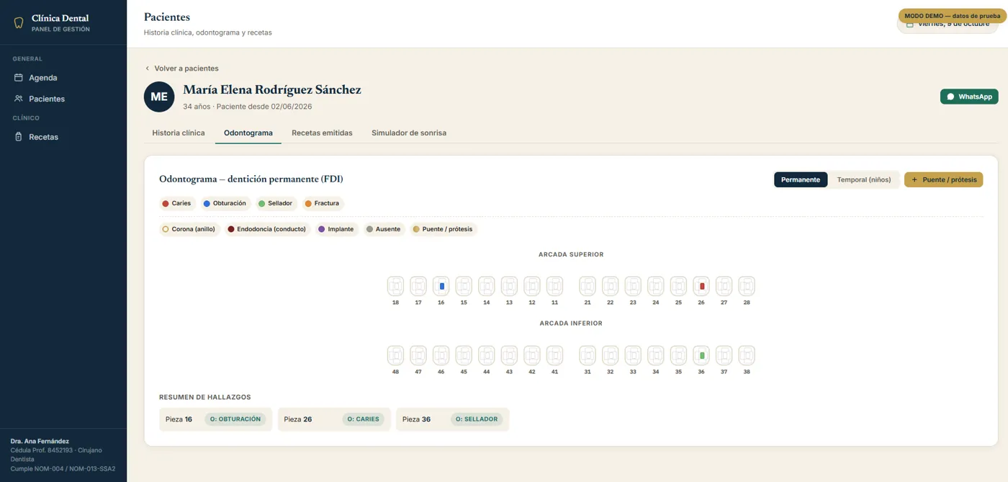Click the Puente / prótesis add button

tap(943, 179)
